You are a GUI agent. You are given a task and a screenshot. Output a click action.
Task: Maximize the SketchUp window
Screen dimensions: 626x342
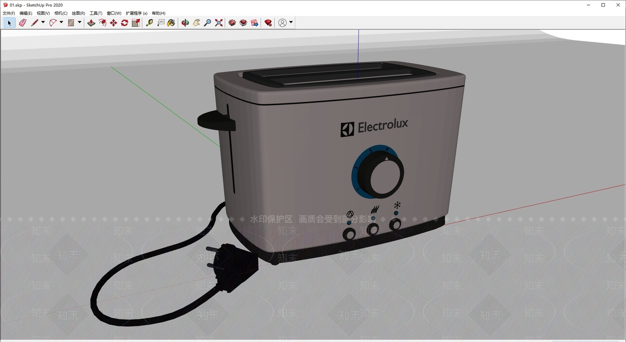pos(603,5)
